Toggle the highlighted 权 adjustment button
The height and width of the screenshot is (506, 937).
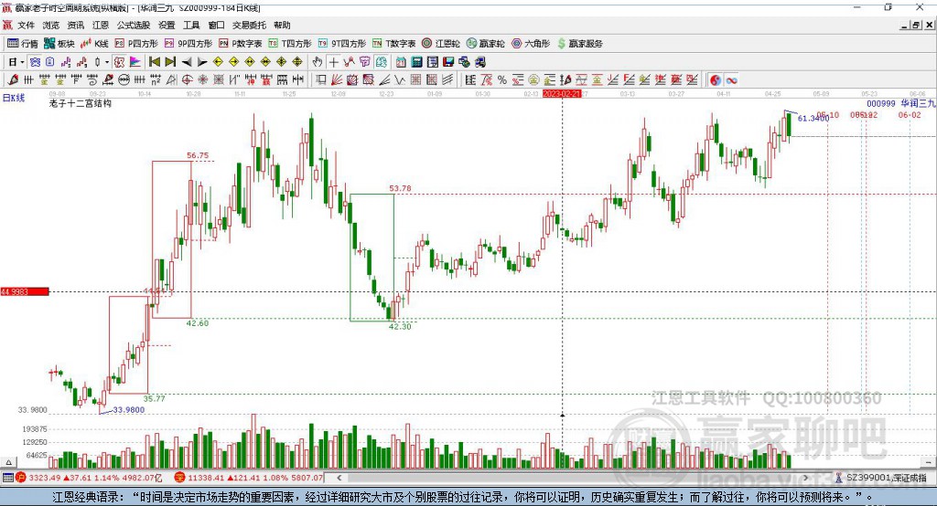tap(119, 62)
